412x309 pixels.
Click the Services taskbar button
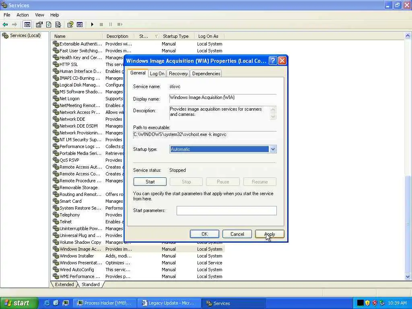pos(234,303)
